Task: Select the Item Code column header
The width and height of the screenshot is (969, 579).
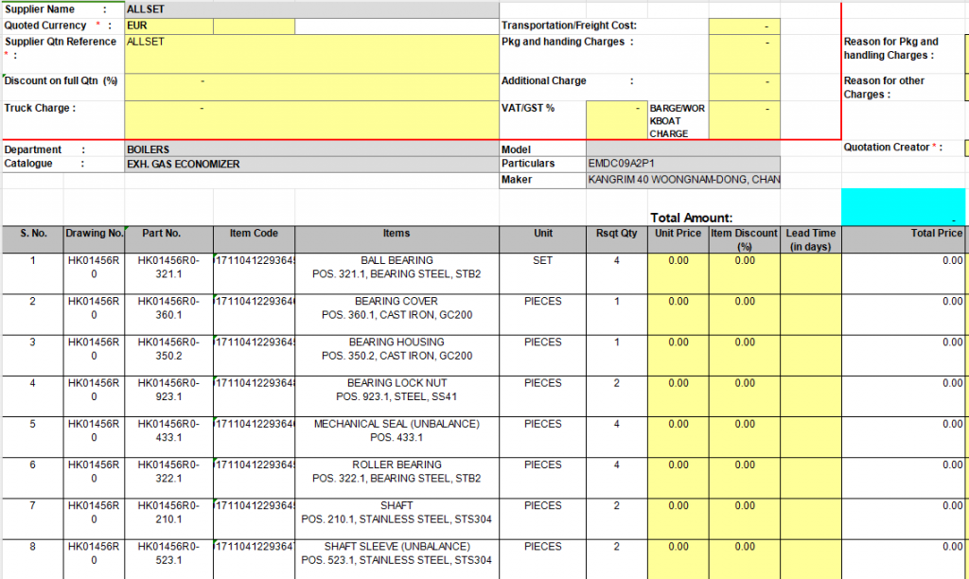Action: point(254,234)
